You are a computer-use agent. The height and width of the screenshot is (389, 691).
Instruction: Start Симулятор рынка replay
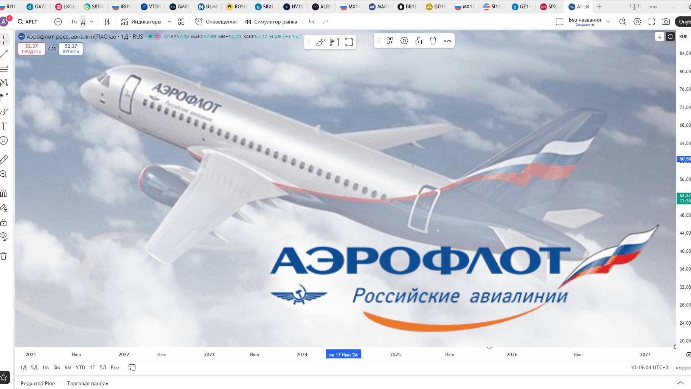coord(271,22)
